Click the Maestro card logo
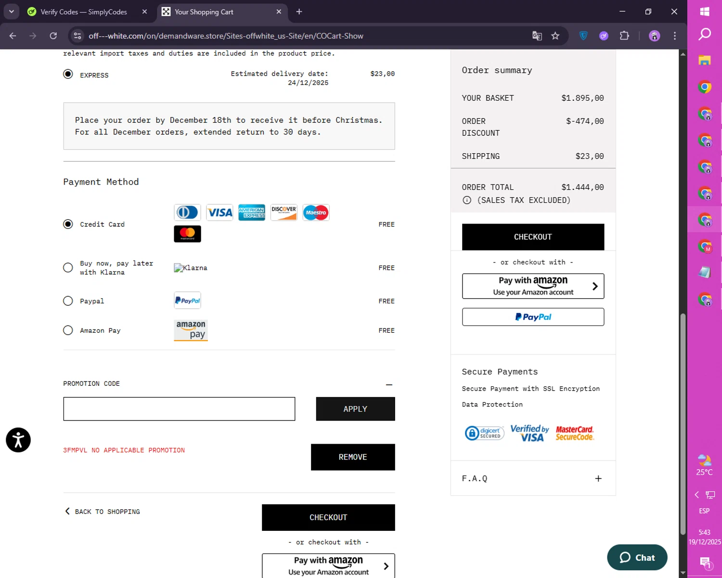722x578 pixels. [x=316, y=212]
